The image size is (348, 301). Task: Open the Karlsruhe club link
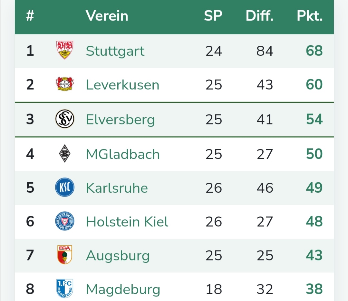click(x=117, y=188)
